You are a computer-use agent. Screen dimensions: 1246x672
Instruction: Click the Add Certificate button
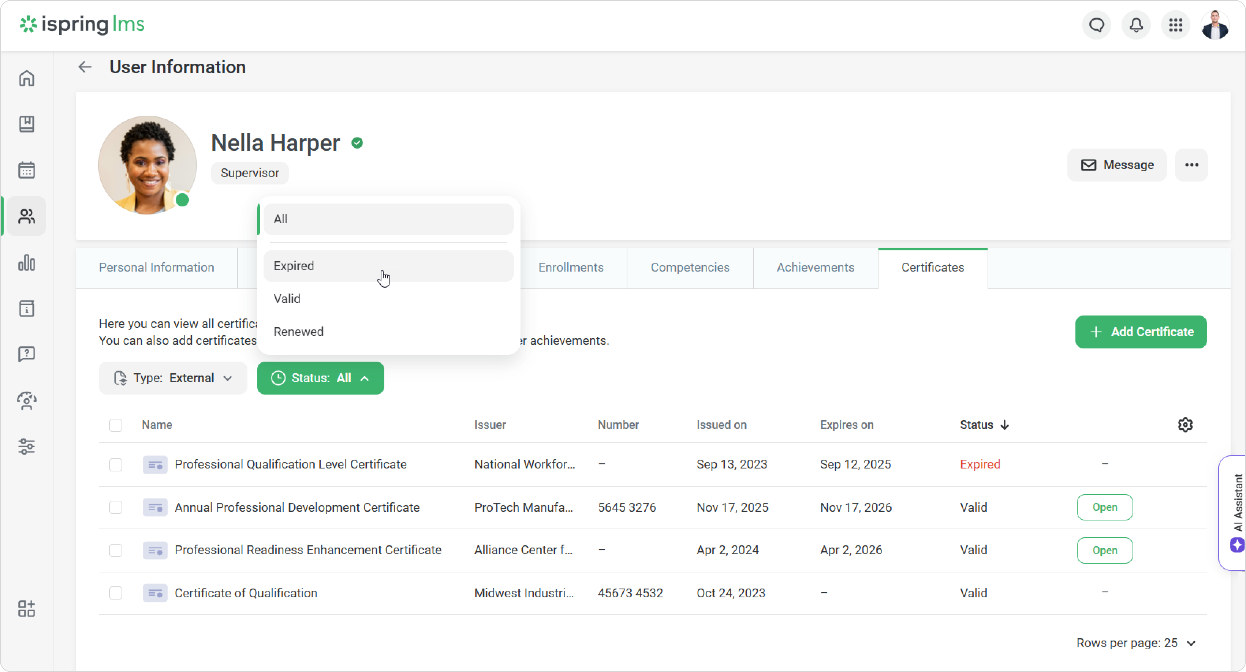1141,332
